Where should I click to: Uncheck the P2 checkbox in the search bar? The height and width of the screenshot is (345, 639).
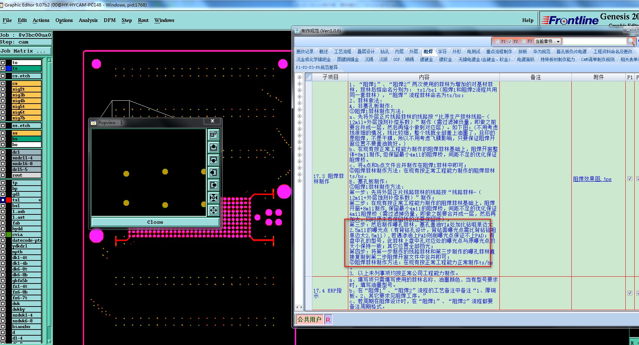click(510, 41)
